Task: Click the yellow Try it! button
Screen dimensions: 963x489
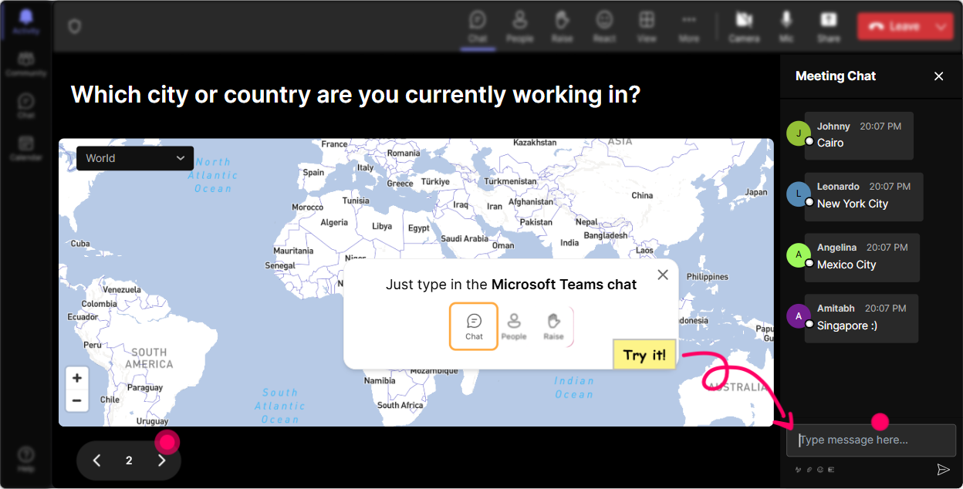Action: coord(644,355)
